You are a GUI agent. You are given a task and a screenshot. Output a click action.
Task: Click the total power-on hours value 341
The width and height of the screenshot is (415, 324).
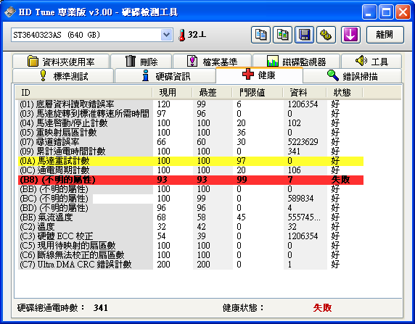pyautogui.click(x=101, y=307)
